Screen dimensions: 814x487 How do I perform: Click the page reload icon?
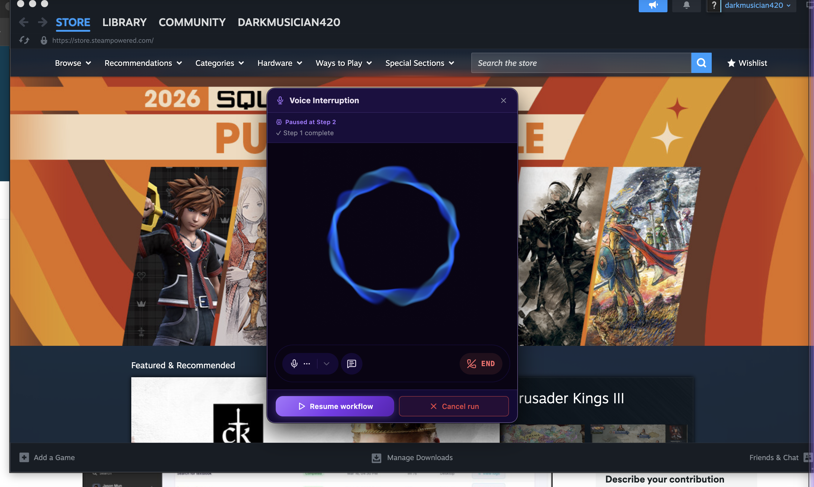tap(24, 40)
